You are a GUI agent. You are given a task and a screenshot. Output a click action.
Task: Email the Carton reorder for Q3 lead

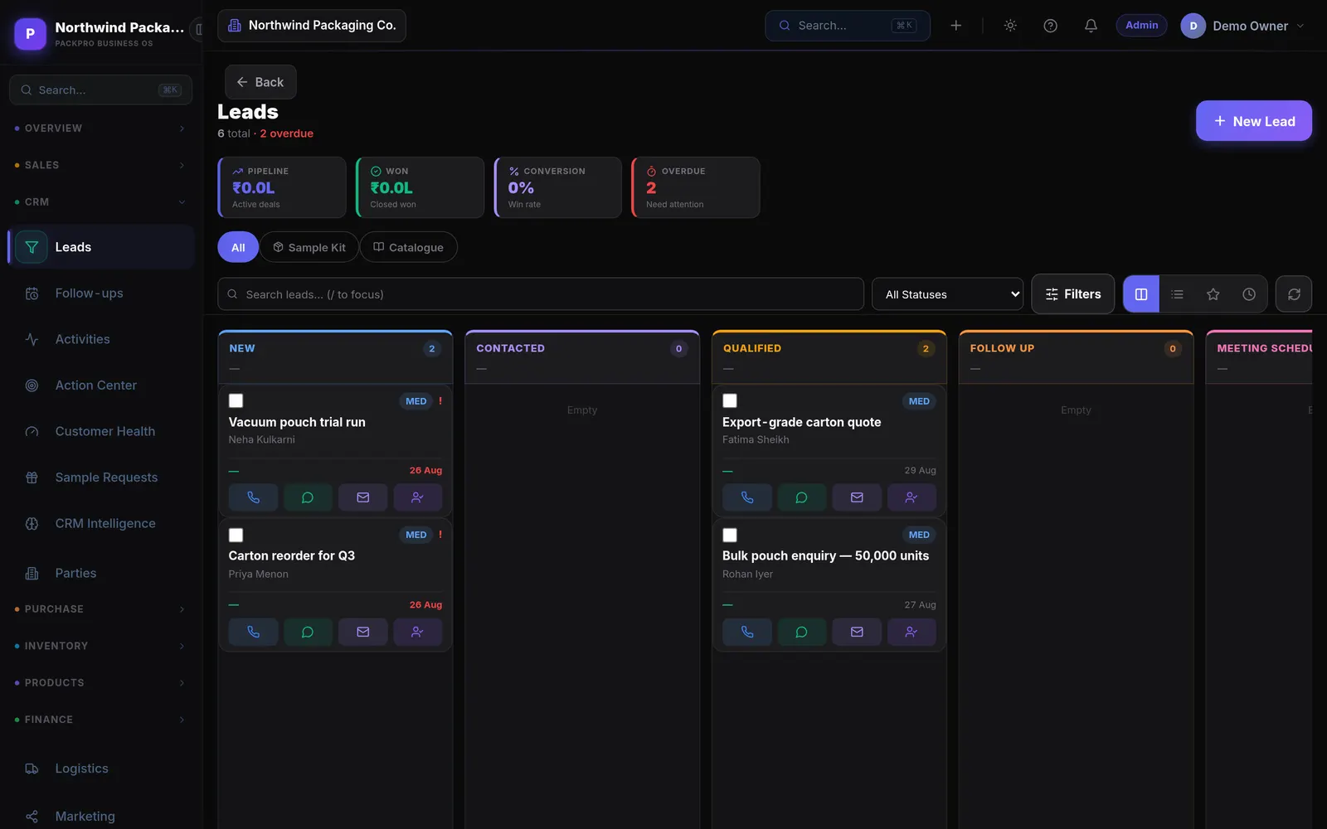362,632
